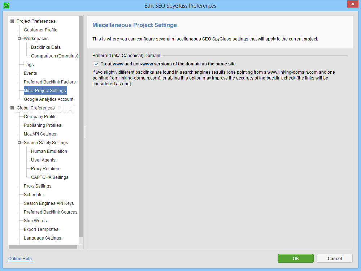
Task: Open Human Emulation settings
Action: point(49,151)
